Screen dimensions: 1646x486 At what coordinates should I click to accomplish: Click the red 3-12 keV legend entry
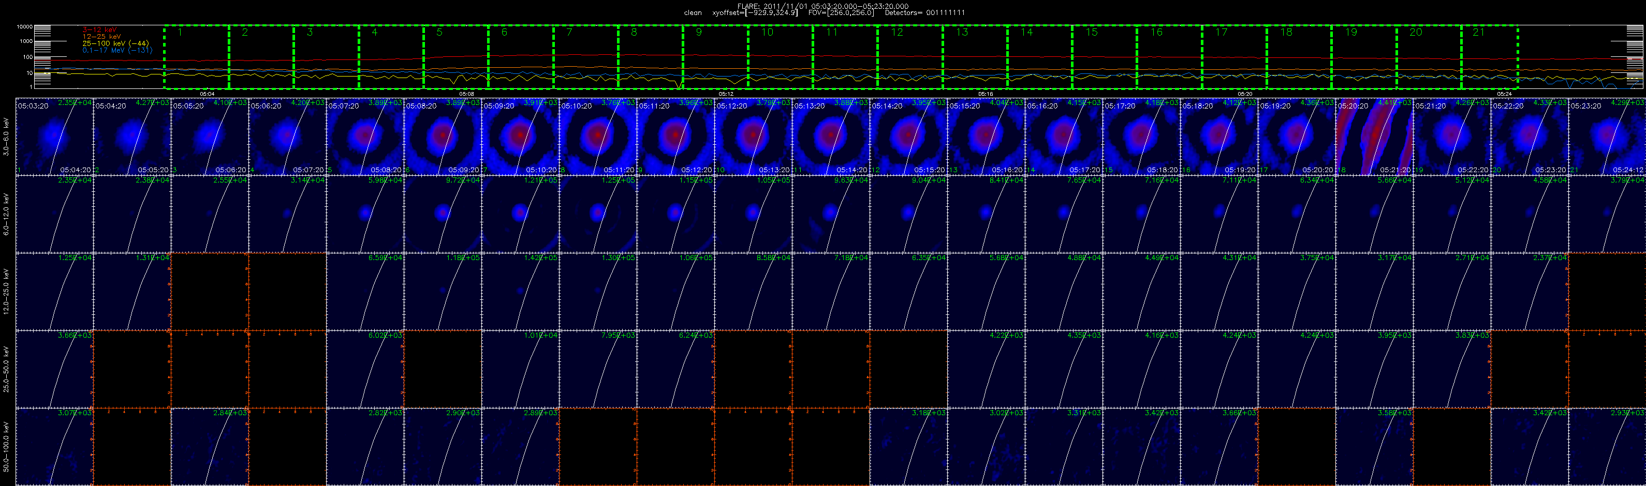pyautogui.click(x=99, y=29)
